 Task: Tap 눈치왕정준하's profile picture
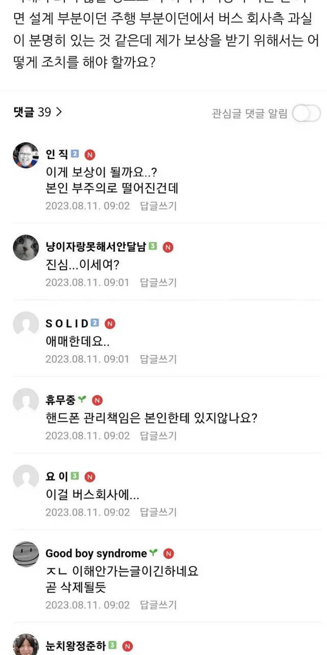(26, 645)
